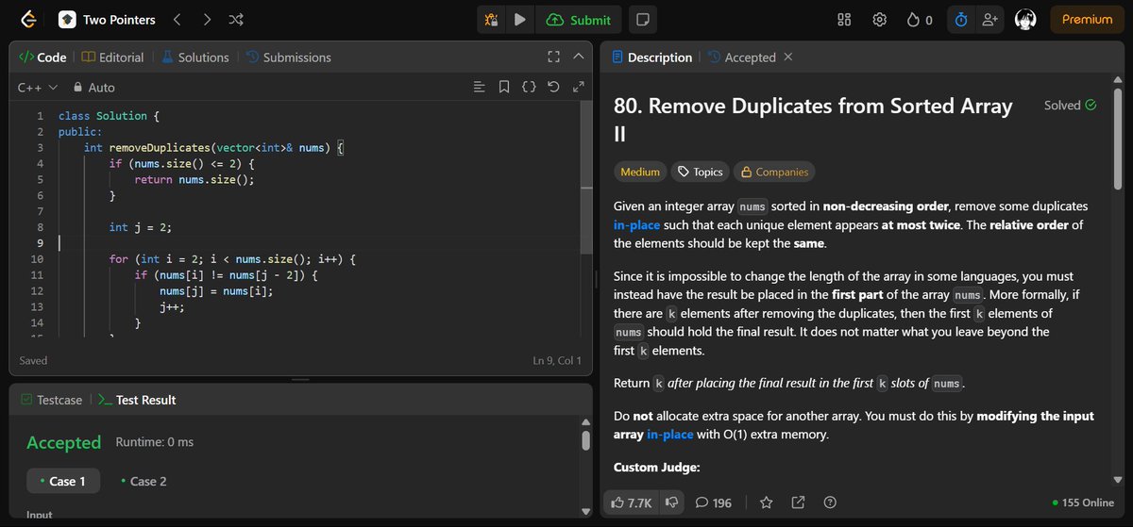Switch to the Description tab
Screen dimensions: 1133x527
coord(651,58)
